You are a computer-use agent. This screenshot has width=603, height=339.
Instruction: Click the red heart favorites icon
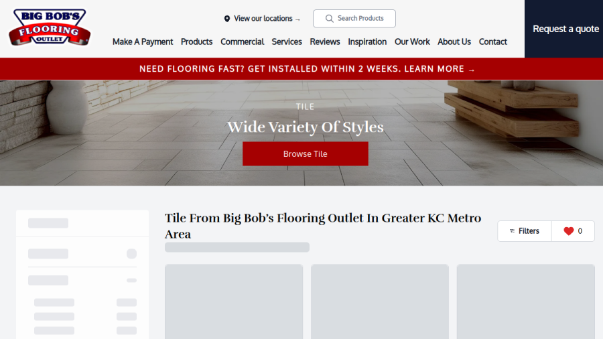point(568,231)
